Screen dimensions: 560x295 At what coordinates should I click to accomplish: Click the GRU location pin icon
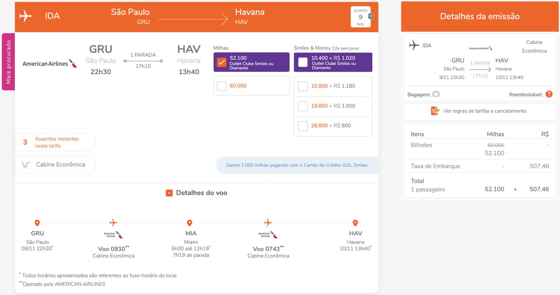coord(37,223)
